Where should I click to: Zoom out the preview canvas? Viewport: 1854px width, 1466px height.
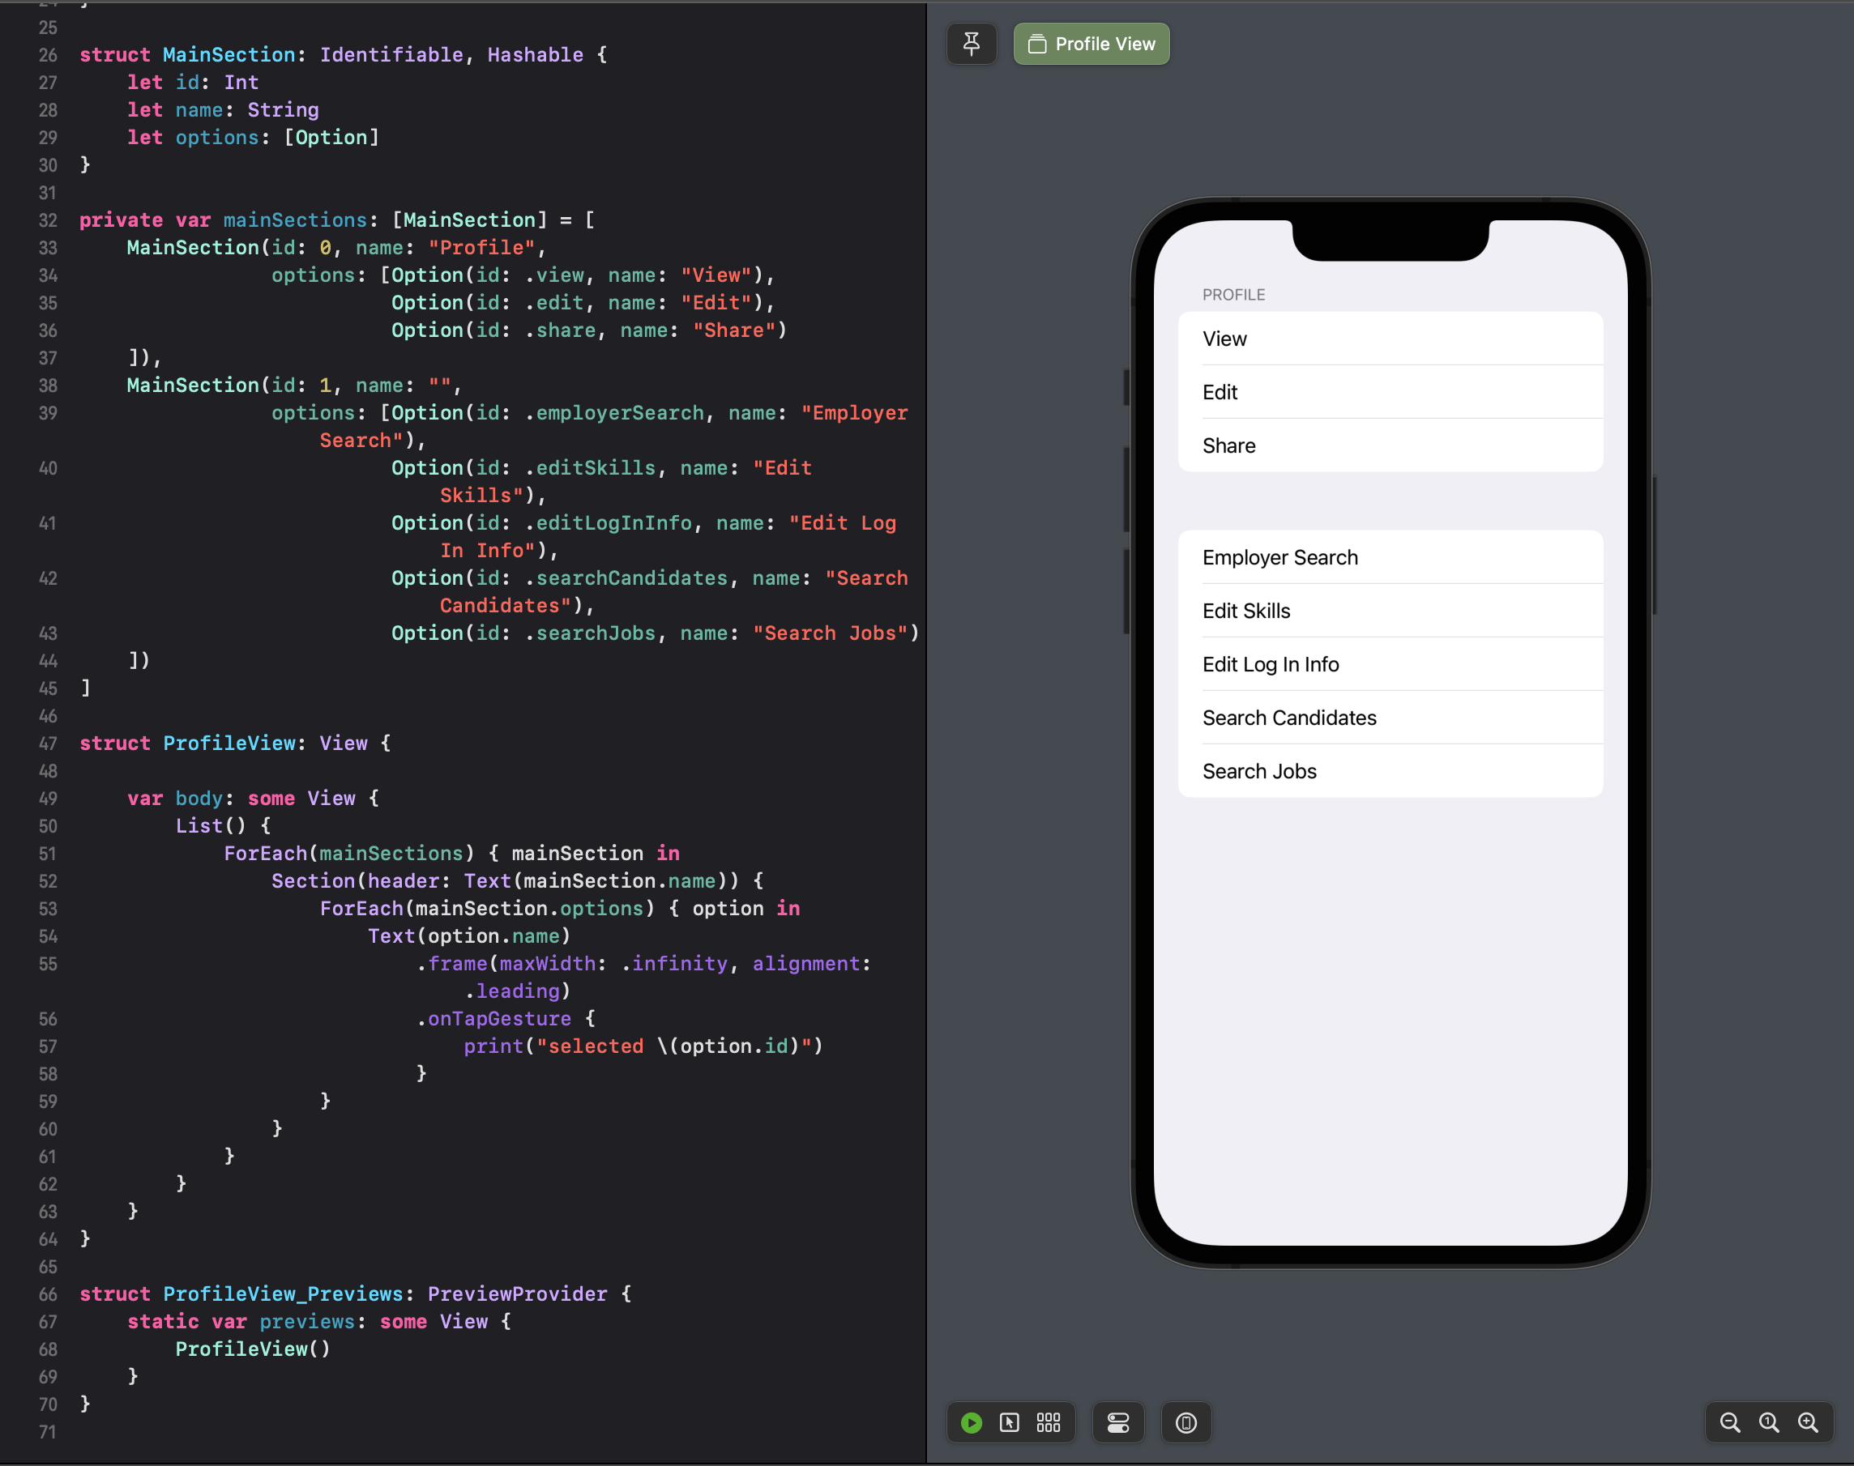(1729, 1423)
